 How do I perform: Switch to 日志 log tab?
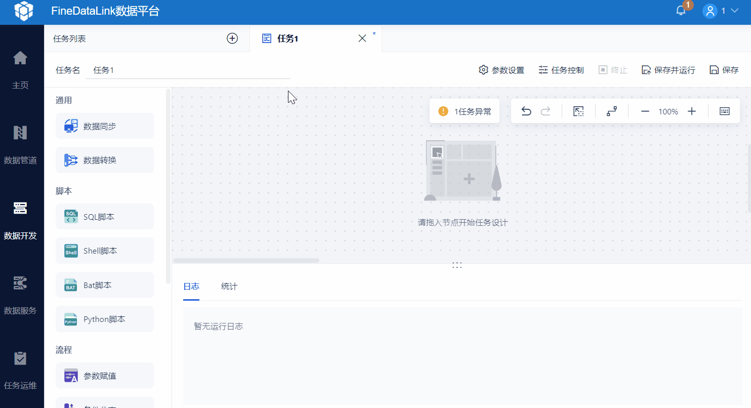tap(191, 287)
